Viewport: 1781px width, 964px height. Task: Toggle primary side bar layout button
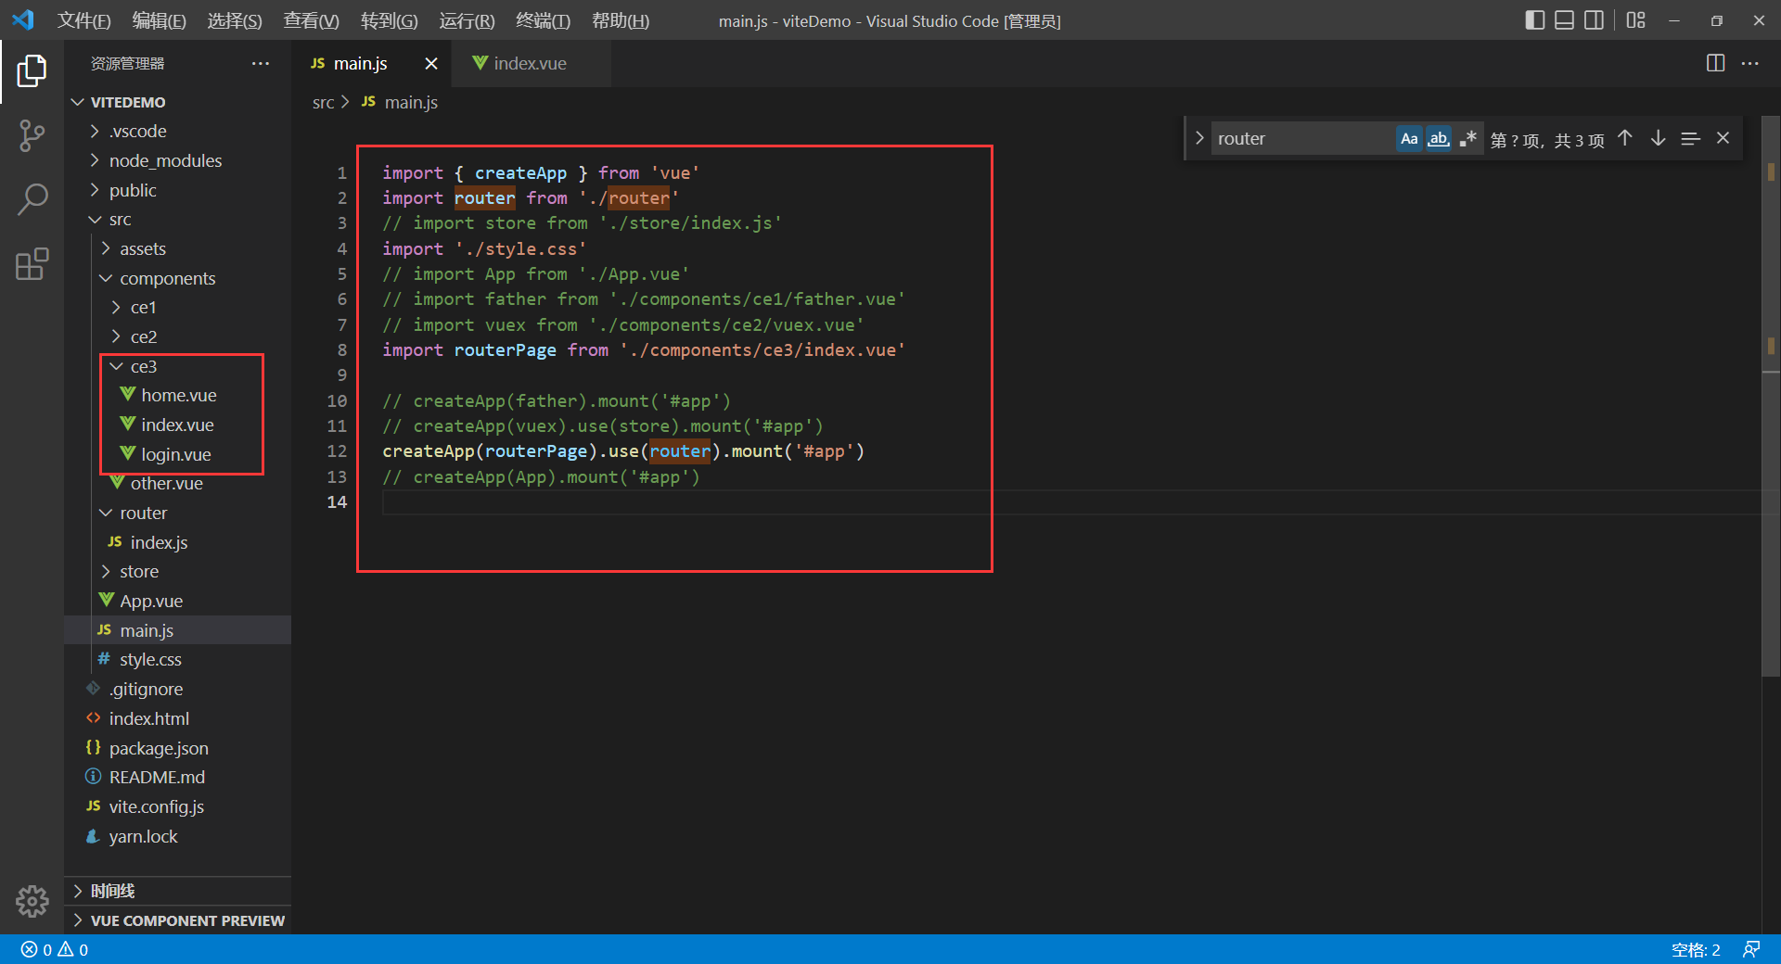click(x=1535, y=20)
